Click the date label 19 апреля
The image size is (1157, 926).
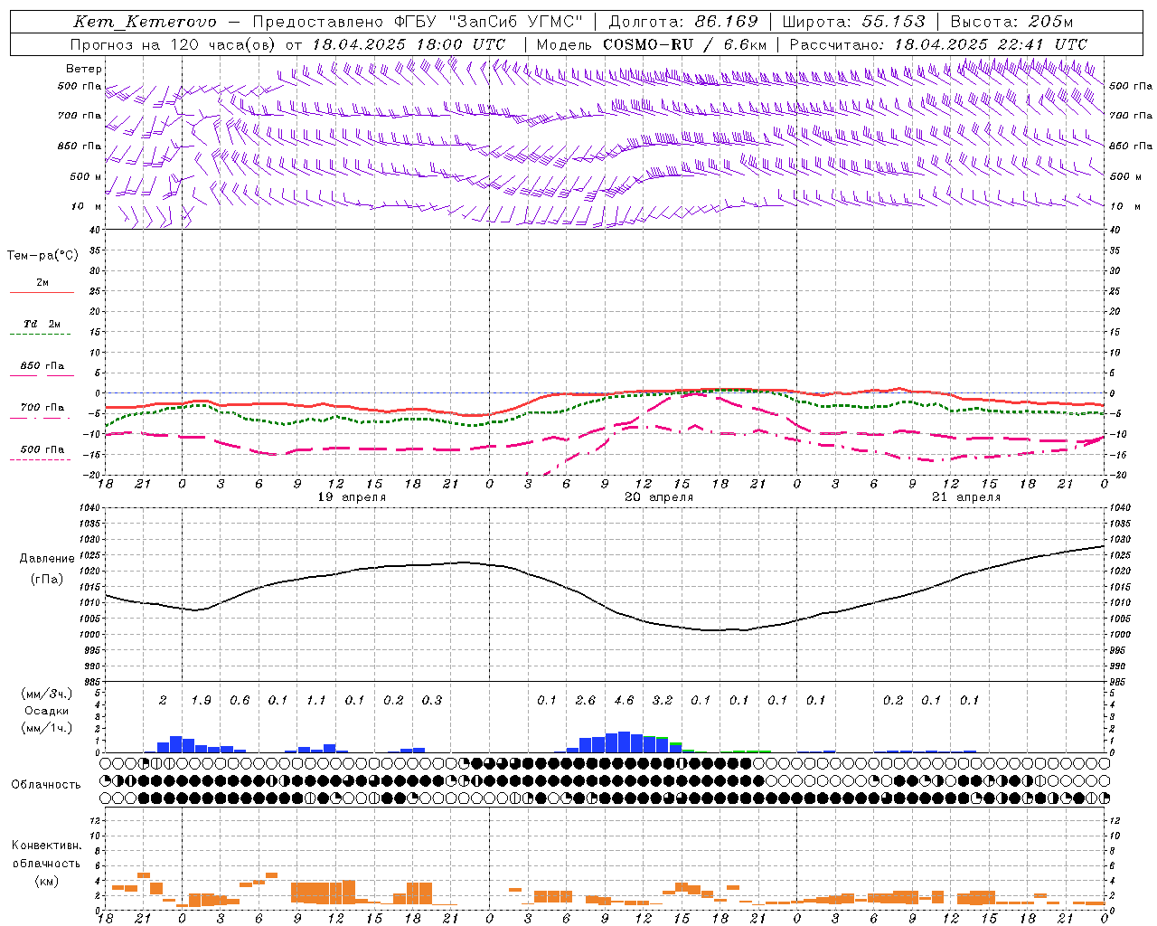[353, 497]
